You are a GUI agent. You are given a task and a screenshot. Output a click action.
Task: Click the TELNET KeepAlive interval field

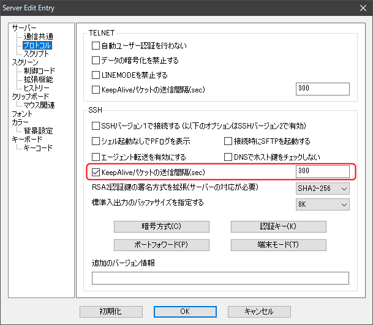coord(323,89)
